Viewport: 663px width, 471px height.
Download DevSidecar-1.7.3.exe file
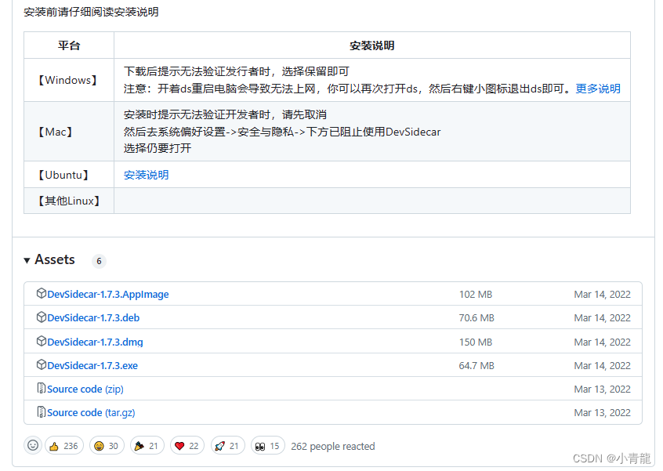coord(92,365)
